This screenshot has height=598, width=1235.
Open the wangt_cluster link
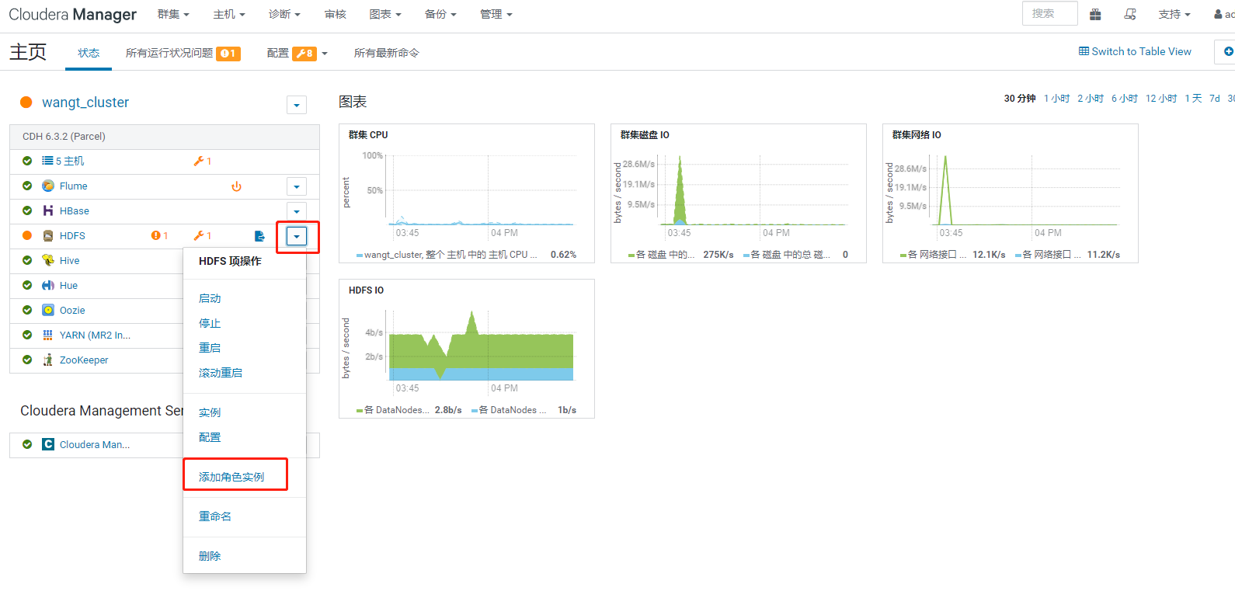tap(85, 103)
